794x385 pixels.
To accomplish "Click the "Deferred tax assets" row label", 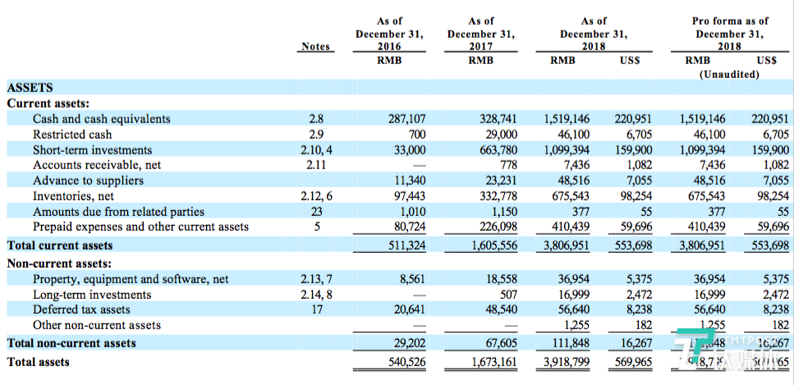I will [81, 310].
